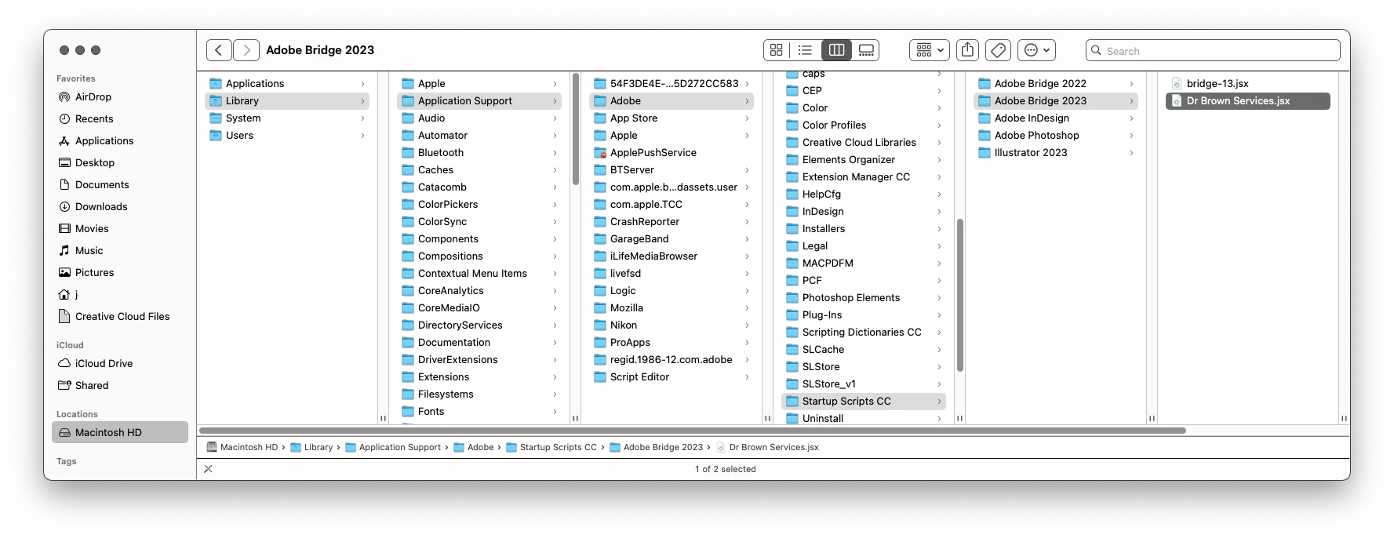Select the bridge-13.jsx file
Viewport: 1394px width, 538px height.
tap(1248, 84)
